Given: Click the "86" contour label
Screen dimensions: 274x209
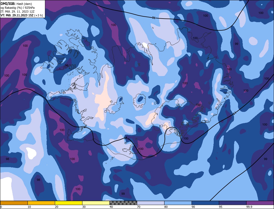Looking at the screenshot, I should (154, 18).
